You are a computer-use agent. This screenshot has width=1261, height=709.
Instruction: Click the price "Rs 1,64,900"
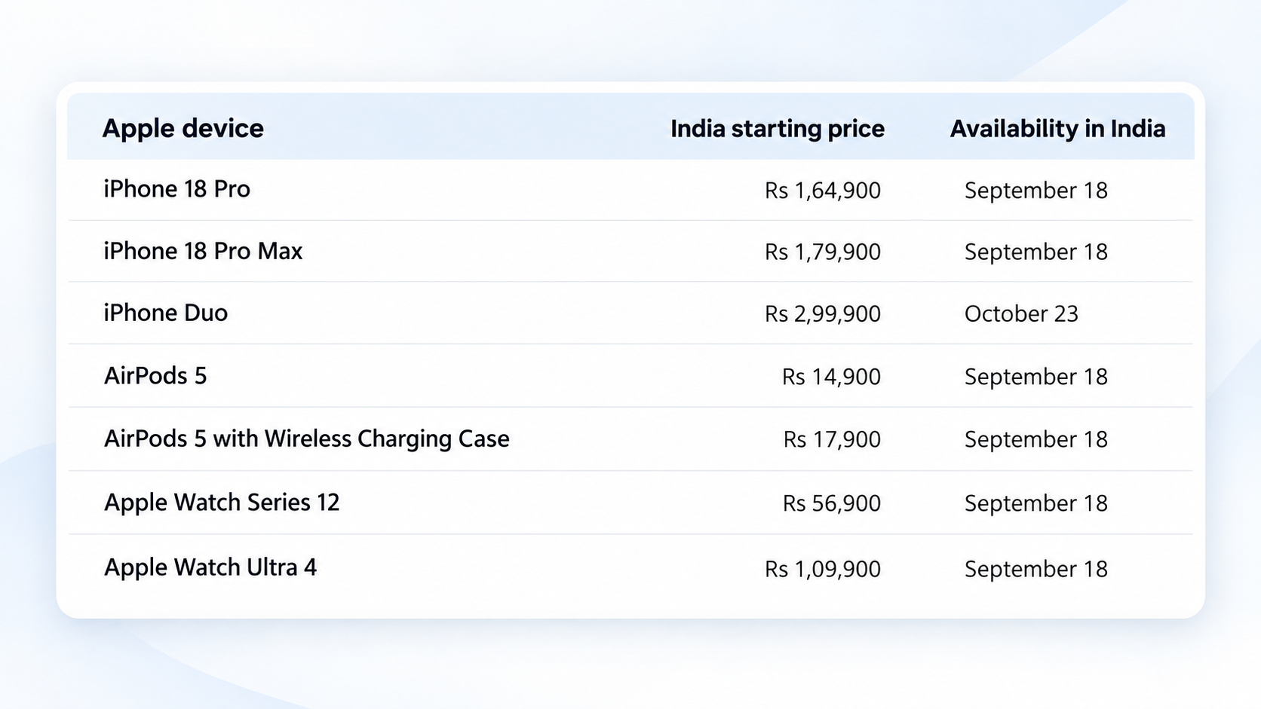pyautogui.click(x=823, y=191)
